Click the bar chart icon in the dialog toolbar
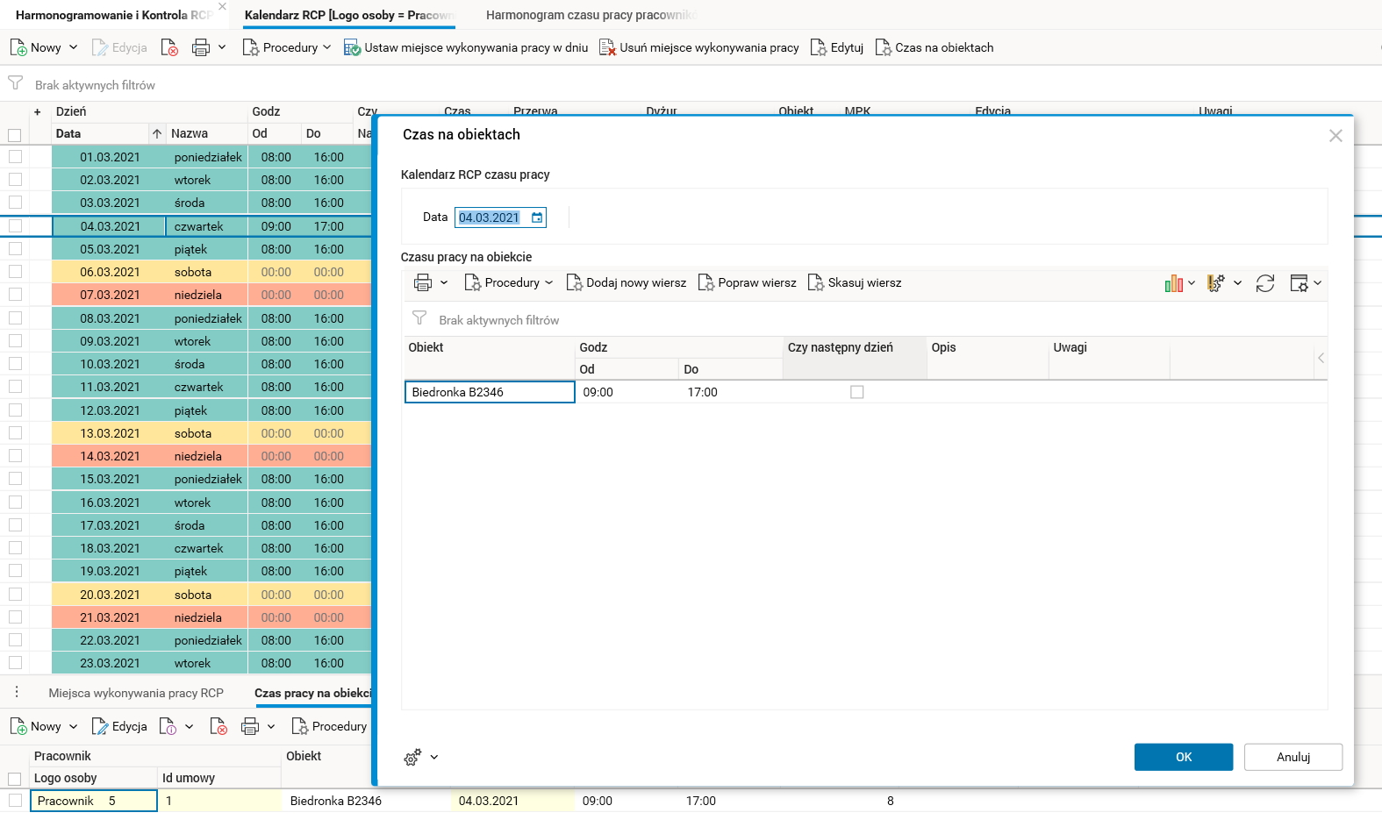The height and width of the screenshot is (827, 1382). coord(1174,283)
